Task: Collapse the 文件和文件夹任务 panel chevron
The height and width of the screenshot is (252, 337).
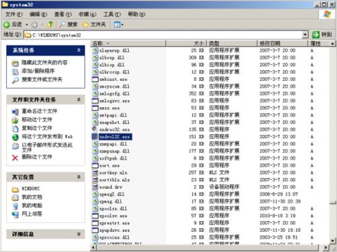Action: pyautogui.click(x=79, y=100)
